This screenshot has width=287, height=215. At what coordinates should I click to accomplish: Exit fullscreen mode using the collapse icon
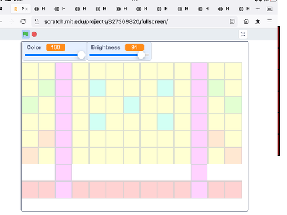coord(243,34)
